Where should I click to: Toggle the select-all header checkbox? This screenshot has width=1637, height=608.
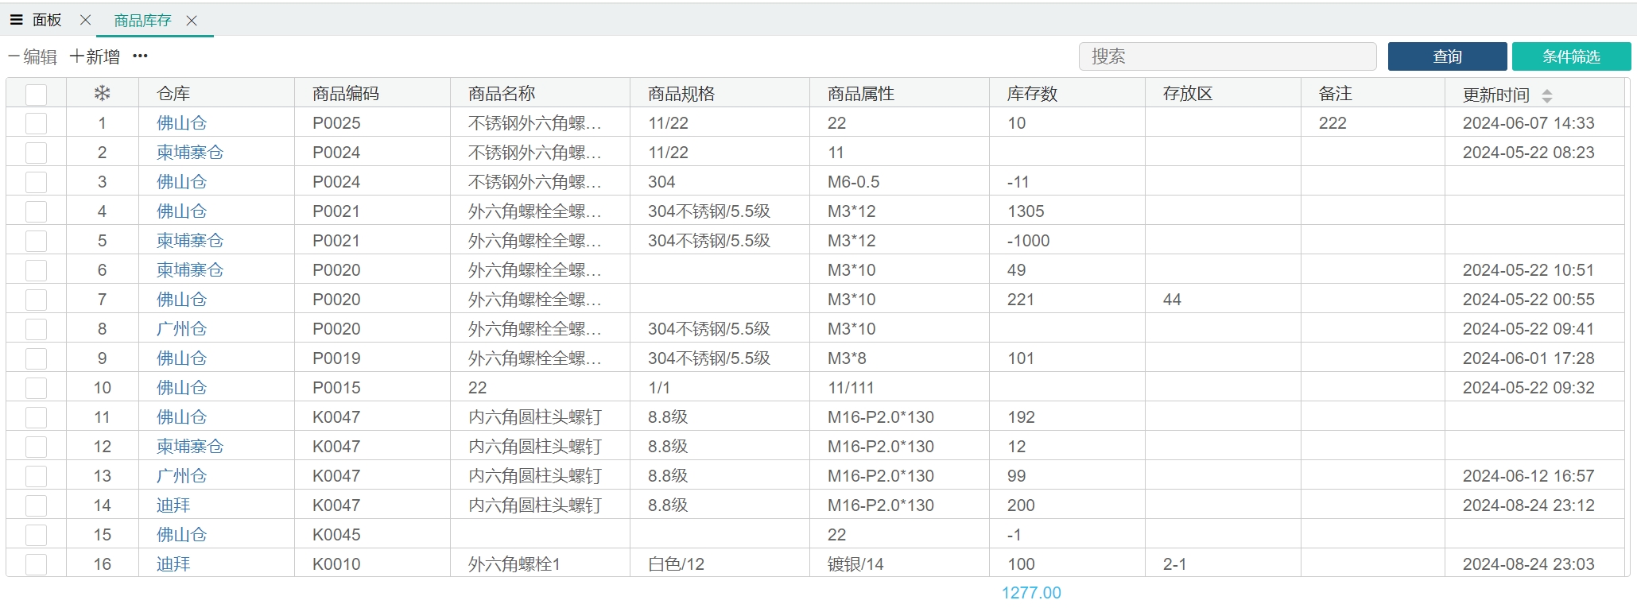coord(37,95)
